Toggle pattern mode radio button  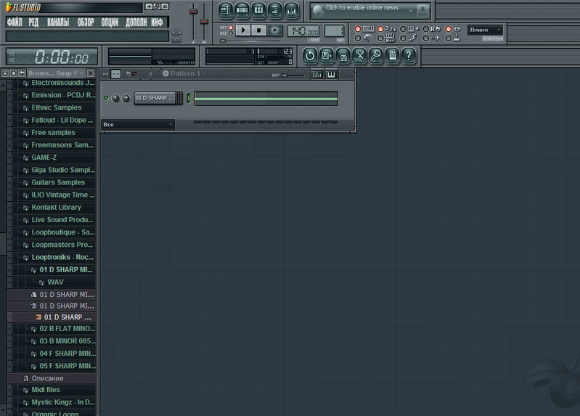pos(231,27)
